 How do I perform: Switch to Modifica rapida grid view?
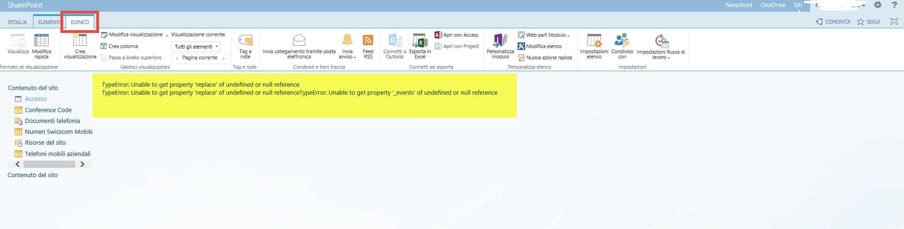42,46
